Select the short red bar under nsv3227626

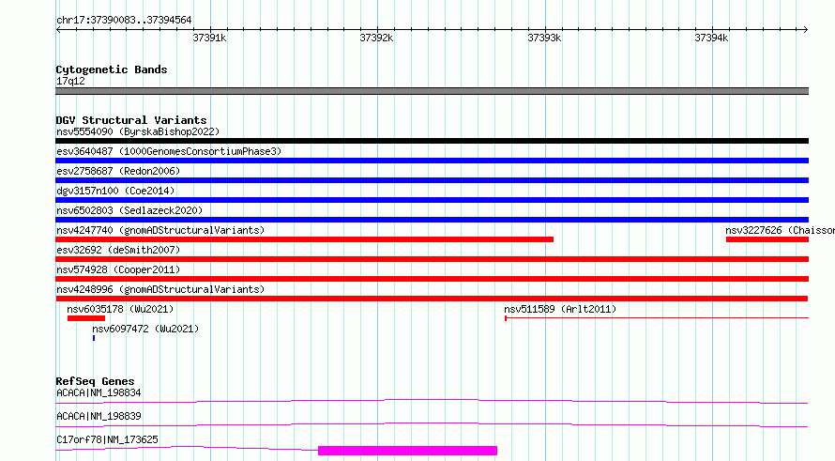point(767,239)
